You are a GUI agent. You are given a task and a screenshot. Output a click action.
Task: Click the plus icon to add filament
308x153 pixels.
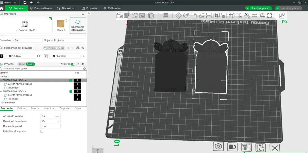pyautogui.click(x=68, y=48)
